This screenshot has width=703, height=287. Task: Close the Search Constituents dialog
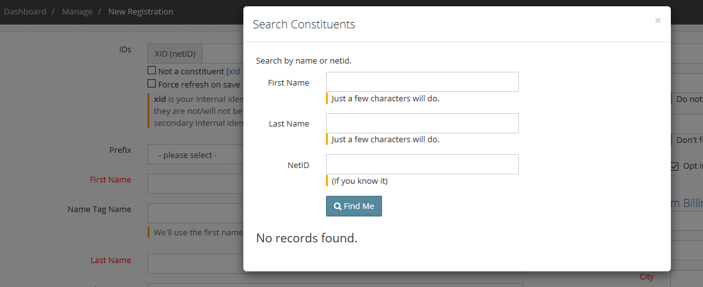(657, 21)
